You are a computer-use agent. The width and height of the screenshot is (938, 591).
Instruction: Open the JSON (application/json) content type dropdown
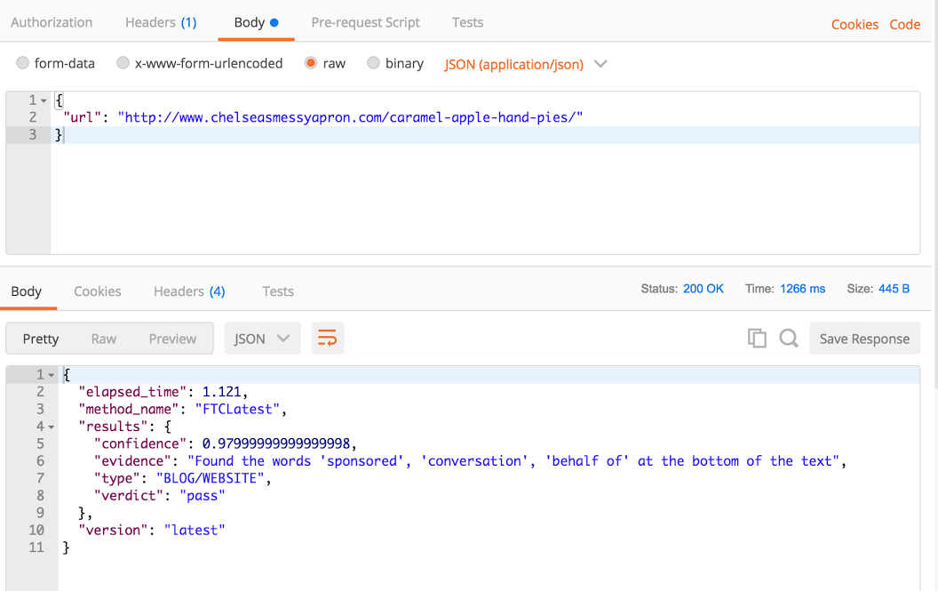525,64
